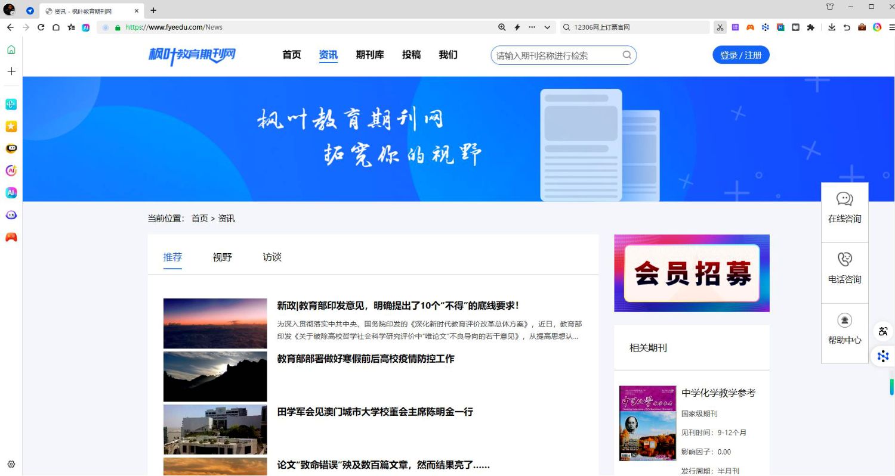This screenshot has height=476, width=895.
Task: Click the dark mountain silhouette thumbnail
Action: pos(215,377)
